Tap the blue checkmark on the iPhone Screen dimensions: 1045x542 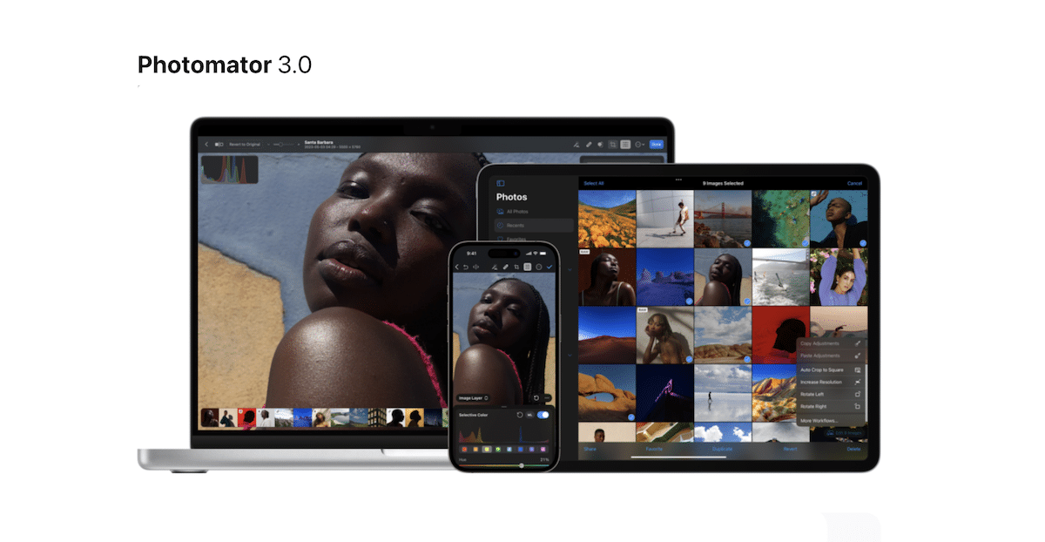pos(549,267)
